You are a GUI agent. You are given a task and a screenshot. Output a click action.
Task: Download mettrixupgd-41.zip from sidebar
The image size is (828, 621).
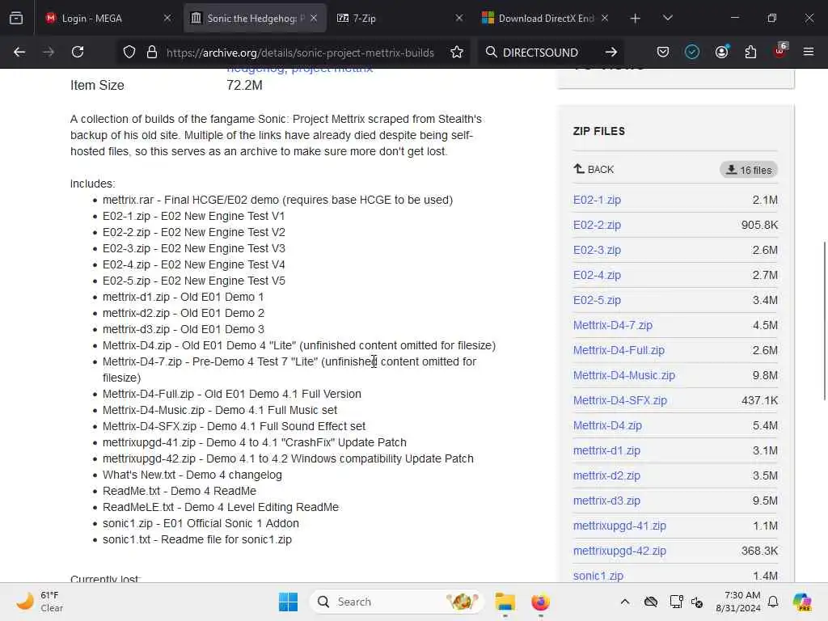pos(619,526)
